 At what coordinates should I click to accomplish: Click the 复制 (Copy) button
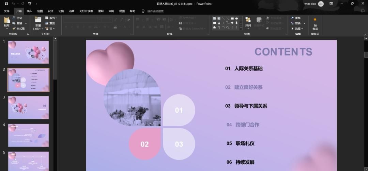[17, 23]
